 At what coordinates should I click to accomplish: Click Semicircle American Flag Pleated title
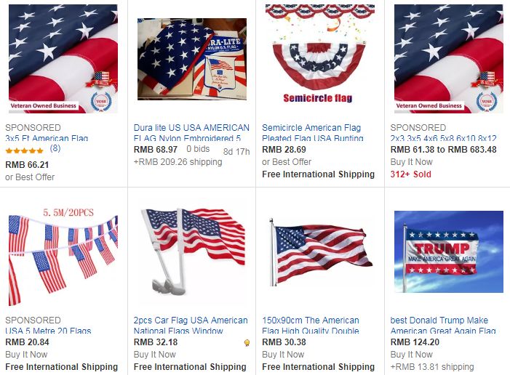click(312, 132)
